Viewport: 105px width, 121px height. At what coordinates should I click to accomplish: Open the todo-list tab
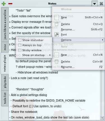coord(5,98)
